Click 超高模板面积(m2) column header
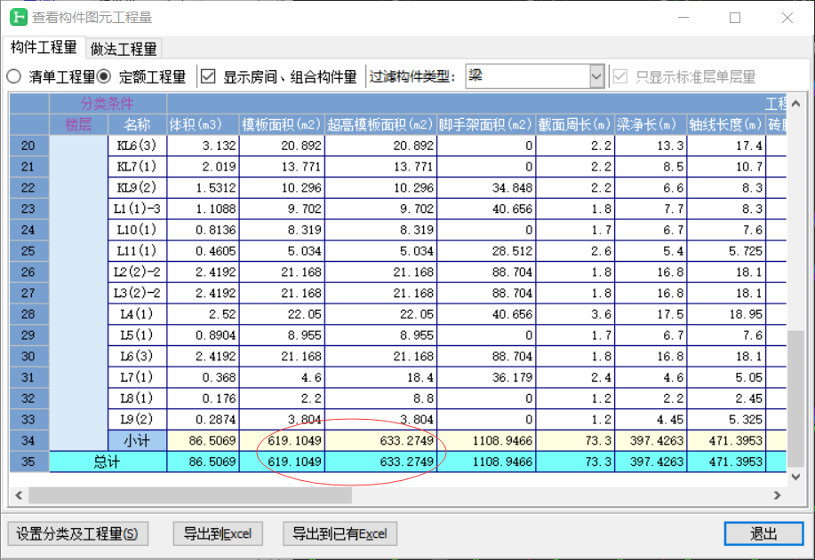The height and width of the screenshot is (560, 815). point(381,124)
